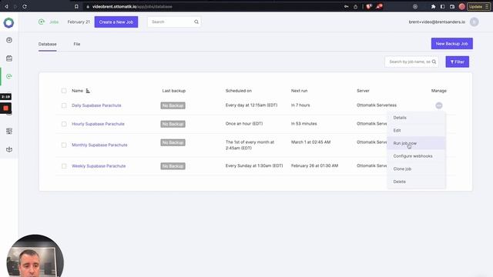Click the Last backup column header
Viewport: 493px width, 277px height.
[x=174, y=91]
